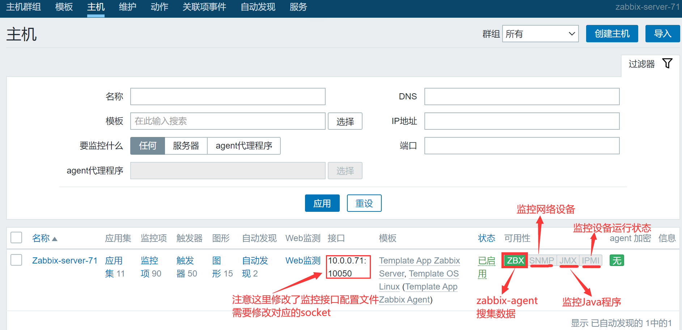This screenshot has width=682, height=330.
Task: Click the 导入 button
Action: tap(663, 34)
